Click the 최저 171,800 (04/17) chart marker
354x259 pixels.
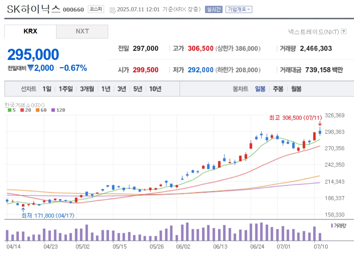pos(48,215)
